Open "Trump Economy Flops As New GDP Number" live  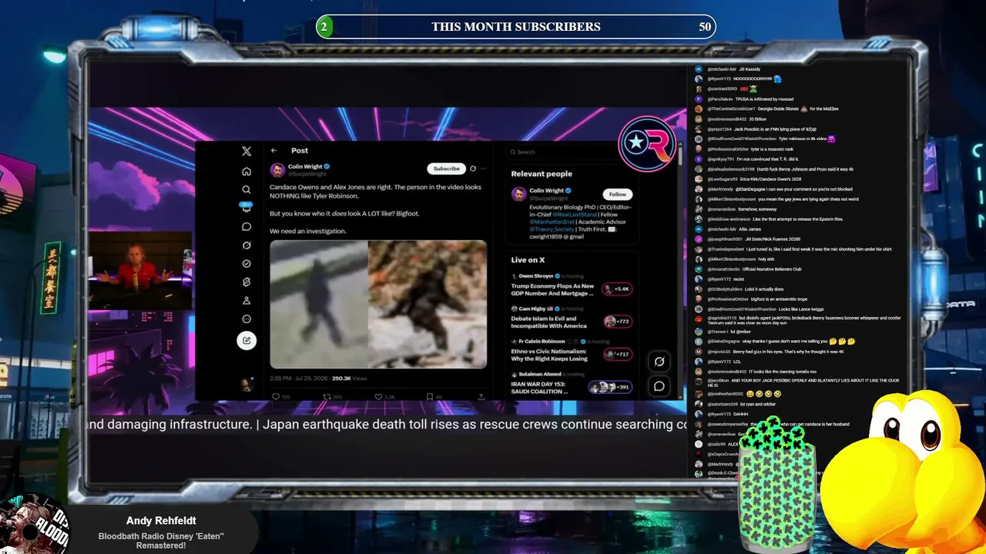click(x=553, y=289)
